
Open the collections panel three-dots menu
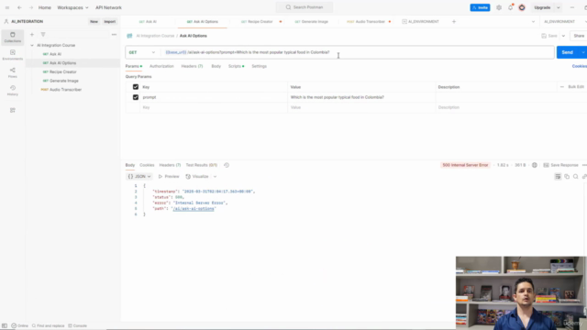click(114, 35)
